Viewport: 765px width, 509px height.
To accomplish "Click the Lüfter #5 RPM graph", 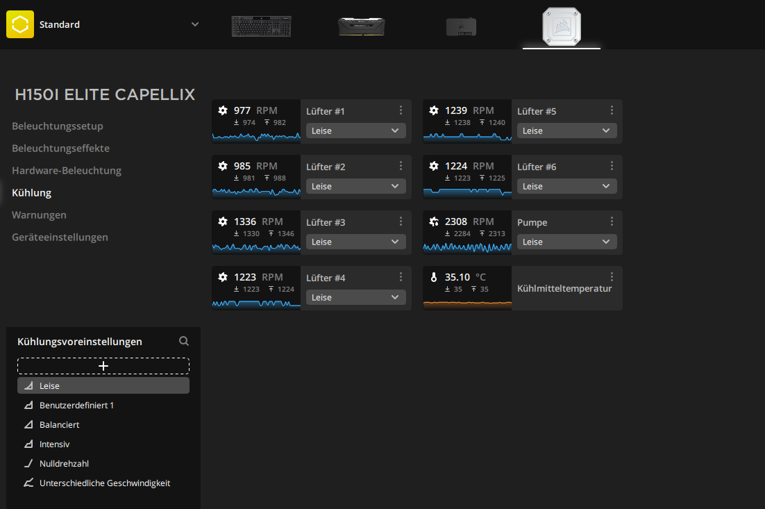I will (x=467, y=137).
